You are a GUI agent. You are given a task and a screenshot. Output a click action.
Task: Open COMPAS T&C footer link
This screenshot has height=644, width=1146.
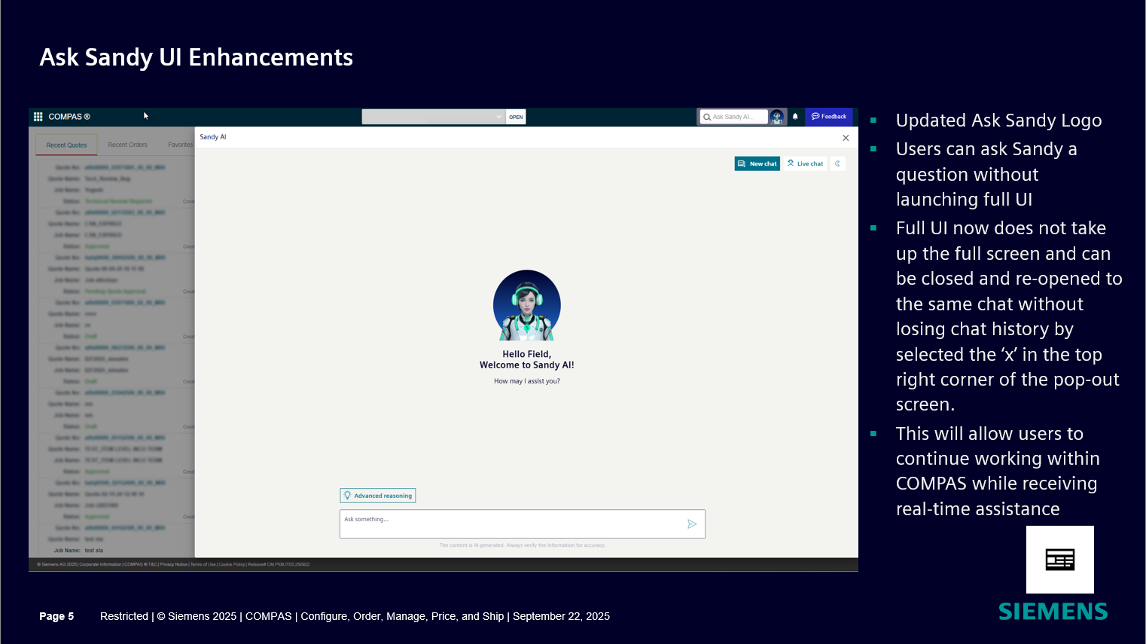(141, 564)
